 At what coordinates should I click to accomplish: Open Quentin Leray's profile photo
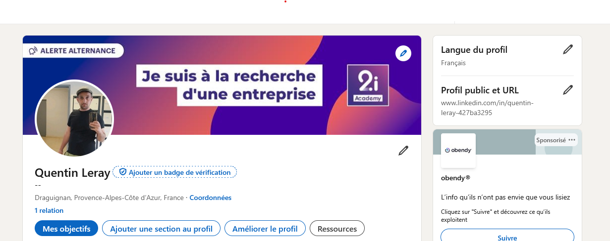tap(74, 119)
